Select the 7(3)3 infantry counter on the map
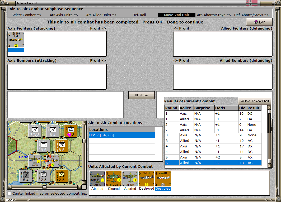 pos(35,131)
